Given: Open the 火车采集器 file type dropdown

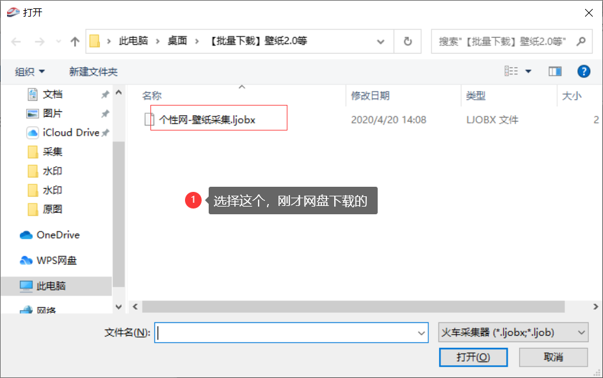Looking at the screenshot, I should pos(513,333).
